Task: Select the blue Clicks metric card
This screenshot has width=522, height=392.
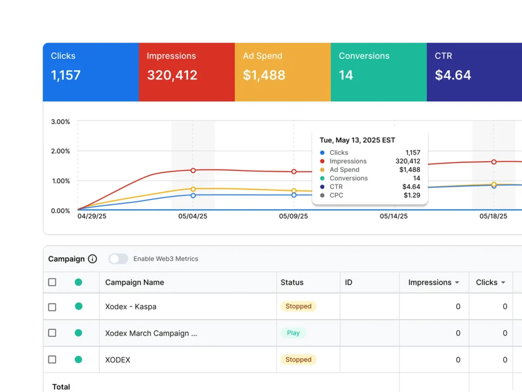Action: tap(90, 71)
